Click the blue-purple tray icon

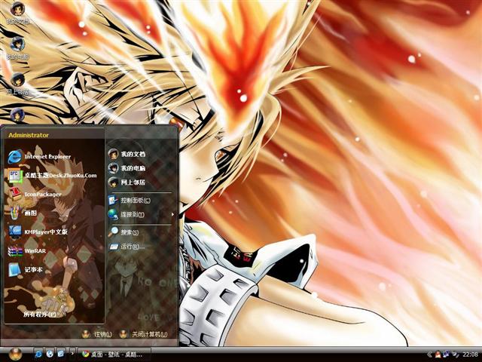(447, 354)
